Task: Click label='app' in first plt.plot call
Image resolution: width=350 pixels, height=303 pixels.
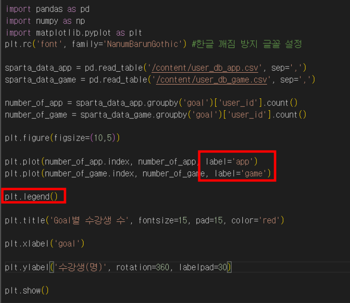Action: tap(229, 161)
